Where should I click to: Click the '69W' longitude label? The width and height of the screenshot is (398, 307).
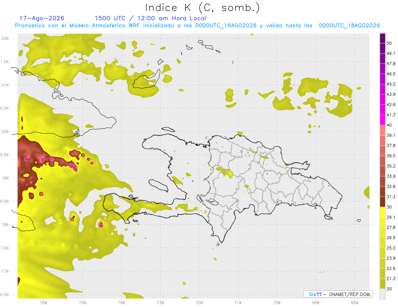point(316,303)
